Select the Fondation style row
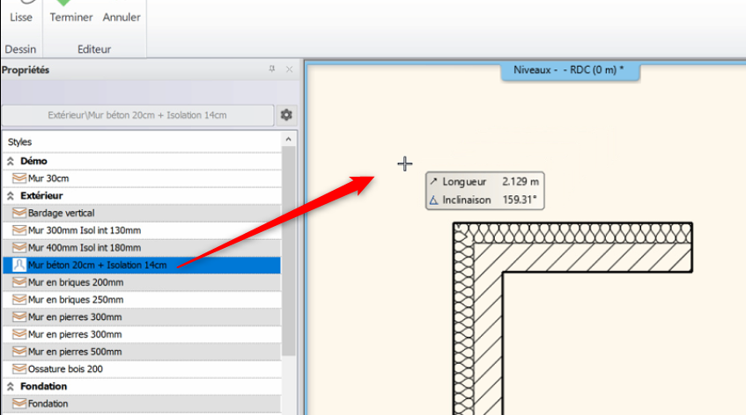This screenshot has width=746, height=415. tap(142, 404)
